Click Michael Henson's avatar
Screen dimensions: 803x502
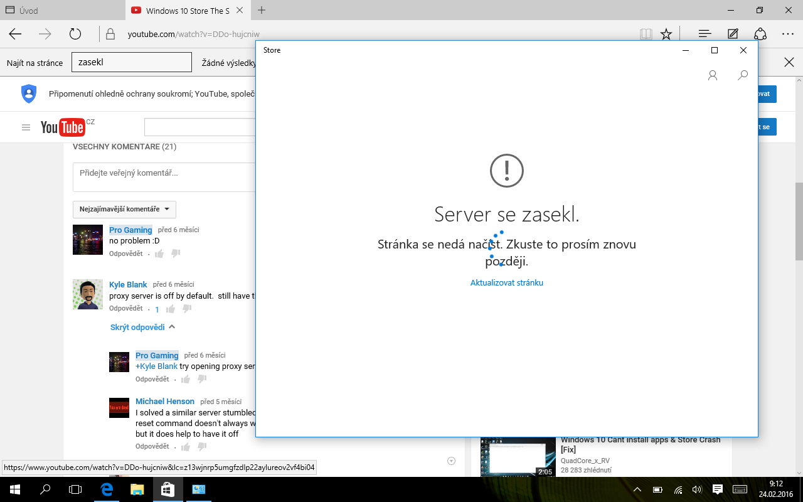click(119, 408)
